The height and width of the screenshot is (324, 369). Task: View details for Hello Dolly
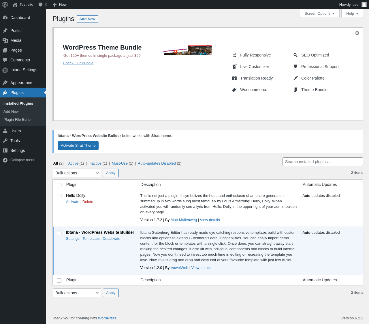point(210,220)
